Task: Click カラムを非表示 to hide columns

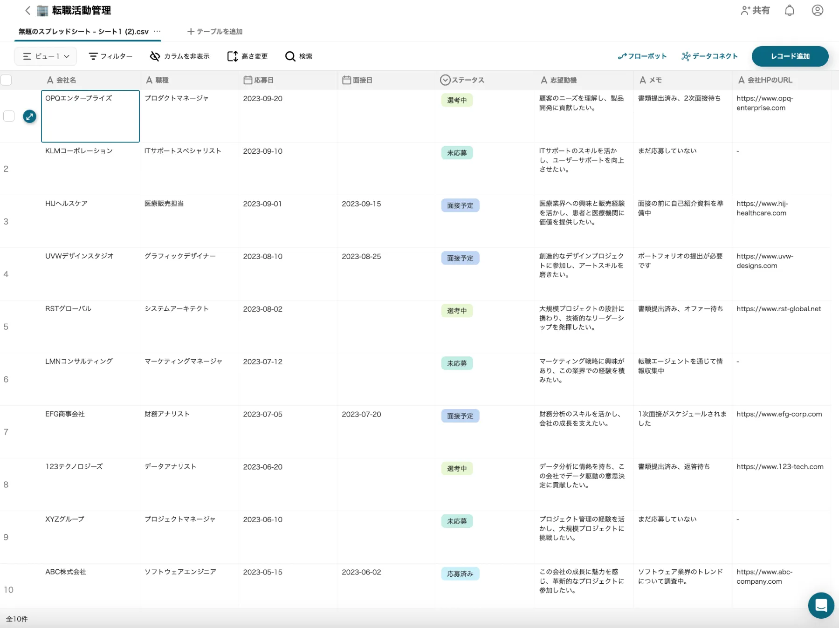Action: click(x=180, y=56)
